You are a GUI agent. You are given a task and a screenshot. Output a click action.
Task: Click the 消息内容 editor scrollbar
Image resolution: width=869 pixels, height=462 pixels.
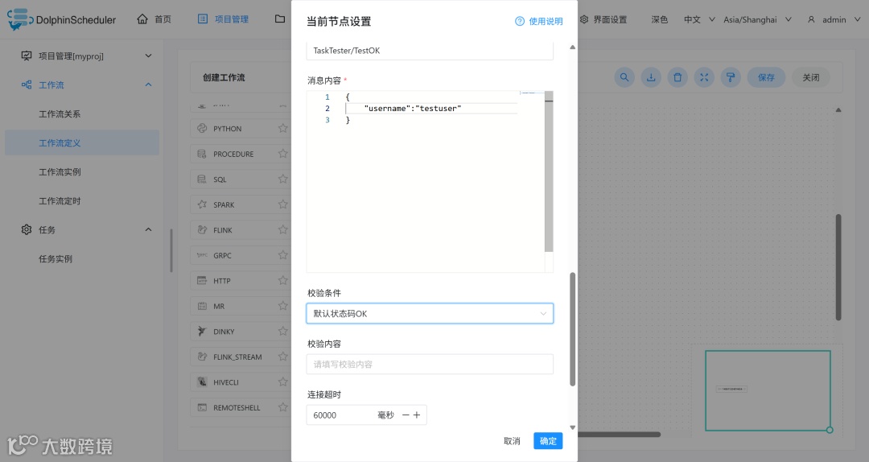point(549,172)
